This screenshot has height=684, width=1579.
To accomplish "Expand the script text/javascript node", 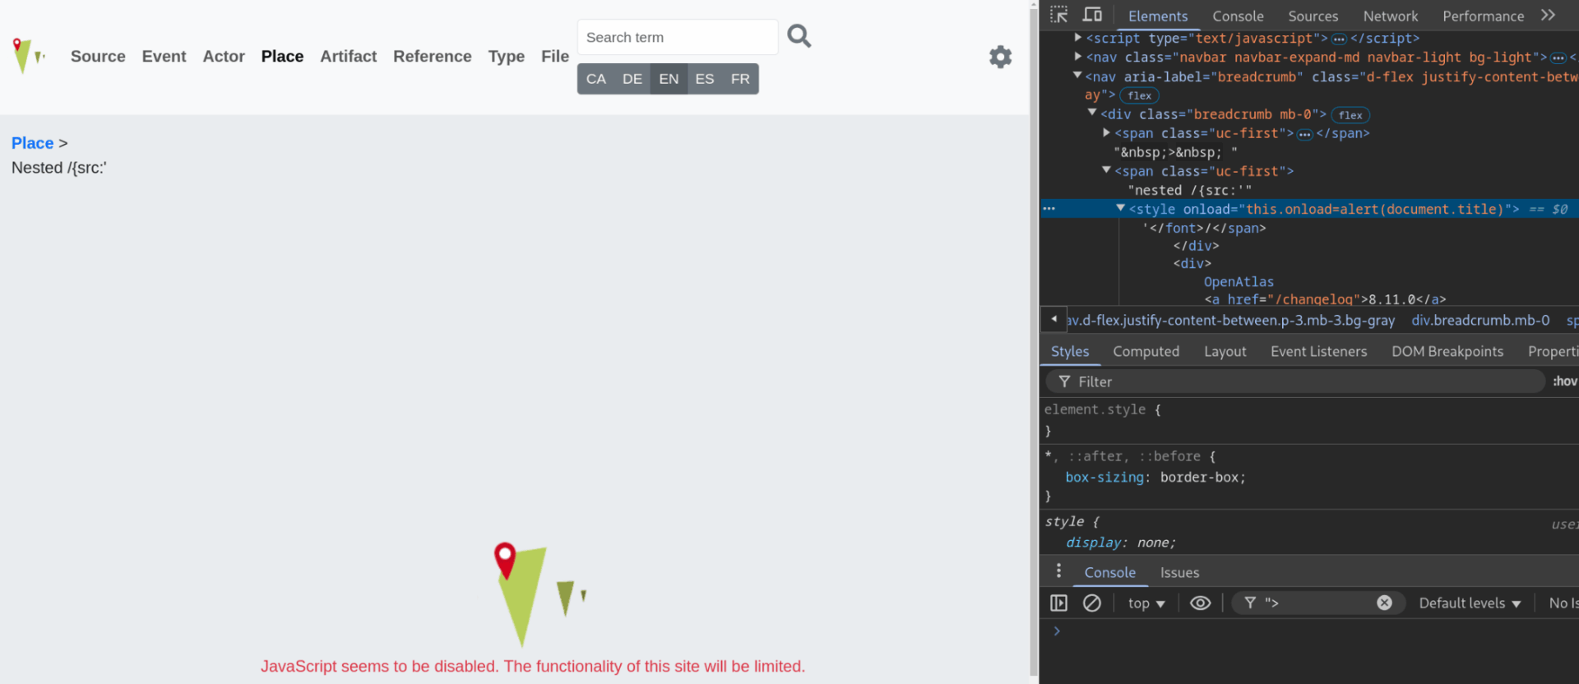I will [1077, 37].
